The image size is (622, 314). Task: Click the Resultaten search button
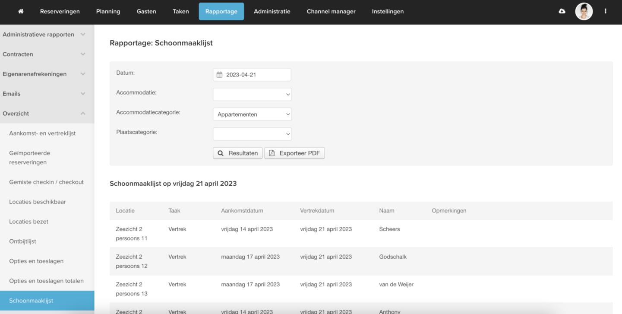pyautogui.click(x=237, y=153)
